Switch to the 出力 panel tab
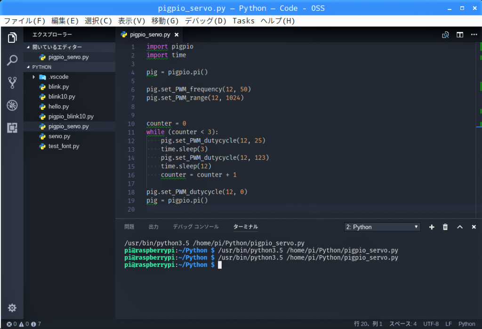Screen dimensions: 482x329 click(x=153, y=227)
